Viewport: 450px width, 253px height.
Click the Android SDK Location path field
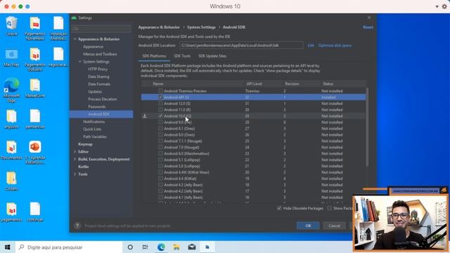click(x=241, y=45)
